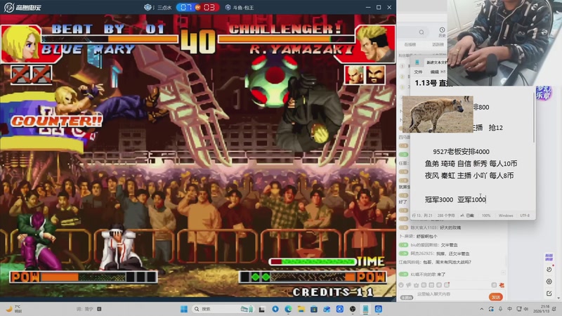Screen dimensions: 562x316
Task: Click the 100% zoom level in Notepad status bar
Action: coord(486,216)
